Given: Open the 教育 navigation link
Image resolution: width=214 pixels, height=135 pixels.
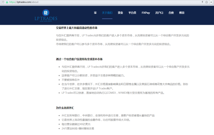Looking at the screenshot, I should pos(182,13).
